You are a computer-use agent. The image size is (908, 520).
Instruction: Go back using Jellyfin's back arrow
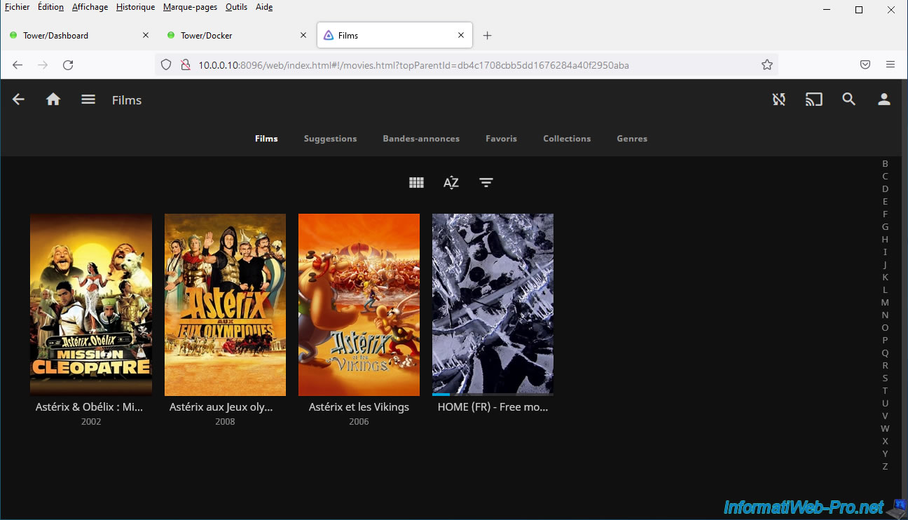point(19,100)
